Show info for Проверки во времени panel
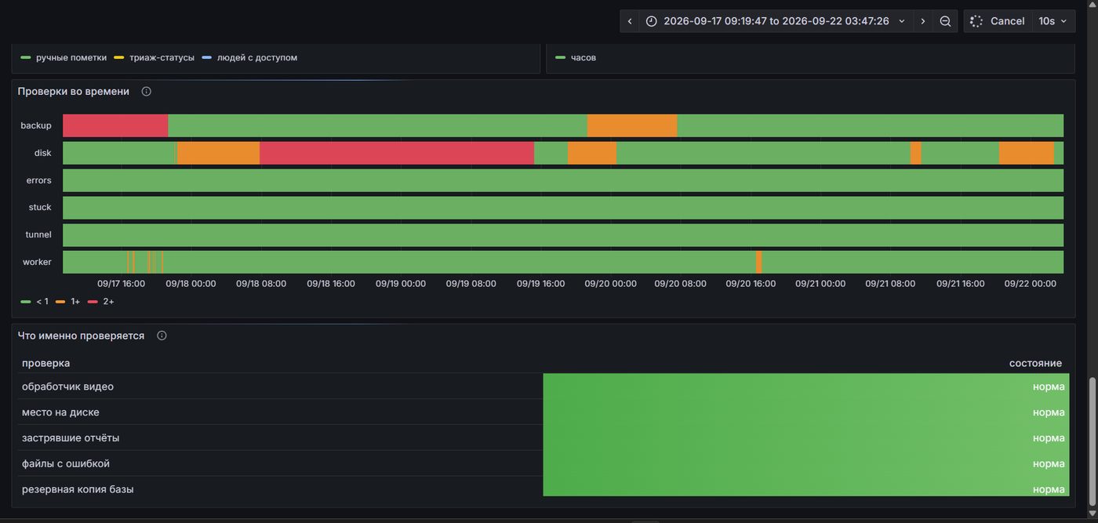The image size is (1098, 523). (146, 92)
